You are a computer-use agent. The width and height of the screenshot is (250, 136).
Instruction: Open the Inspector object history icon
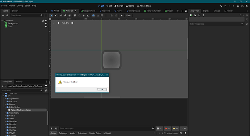[247, 15]
